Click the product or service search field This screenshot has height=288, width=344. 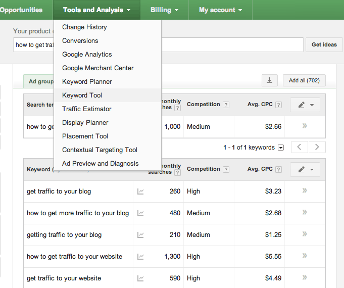click(x=232, y=44)
